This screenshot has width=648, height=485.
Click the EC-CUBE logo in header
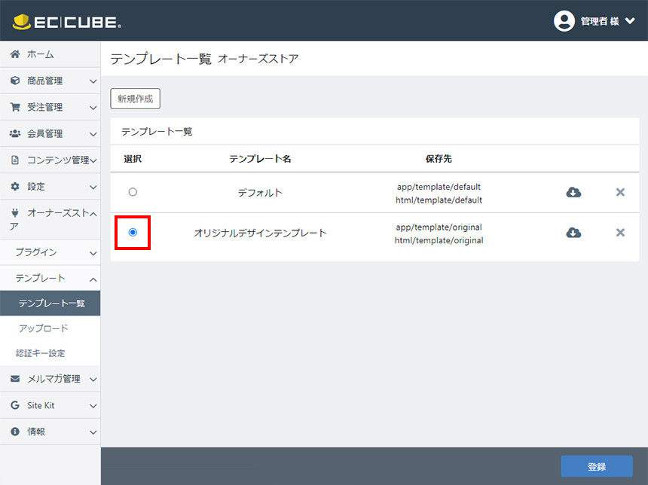point(66,22)
